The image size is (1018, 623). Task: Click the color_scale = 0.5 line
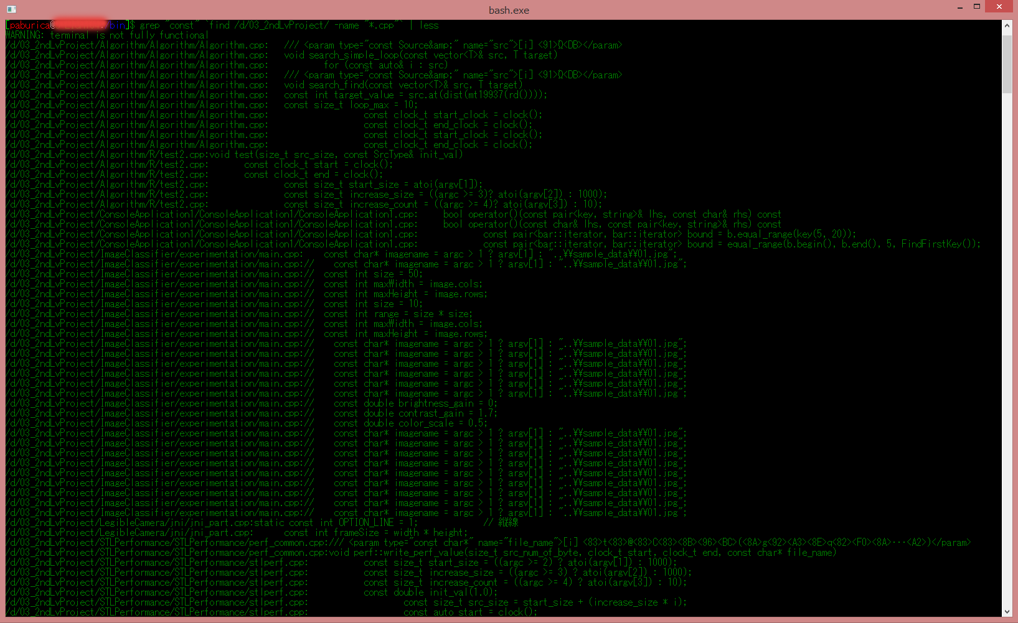tap(410, 423)
